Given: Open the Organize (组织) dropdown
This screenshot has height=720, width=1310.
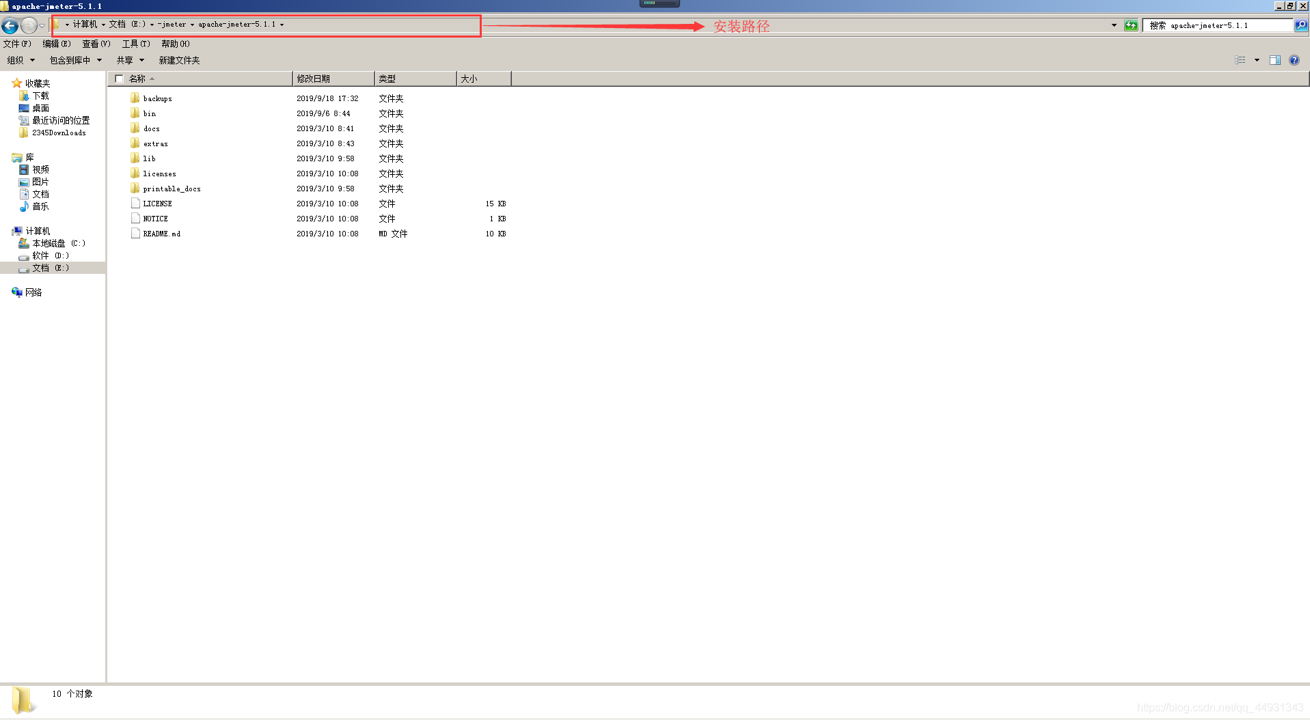Looking at the screenshot, I should pyautogui.click(x=21, y=60).
